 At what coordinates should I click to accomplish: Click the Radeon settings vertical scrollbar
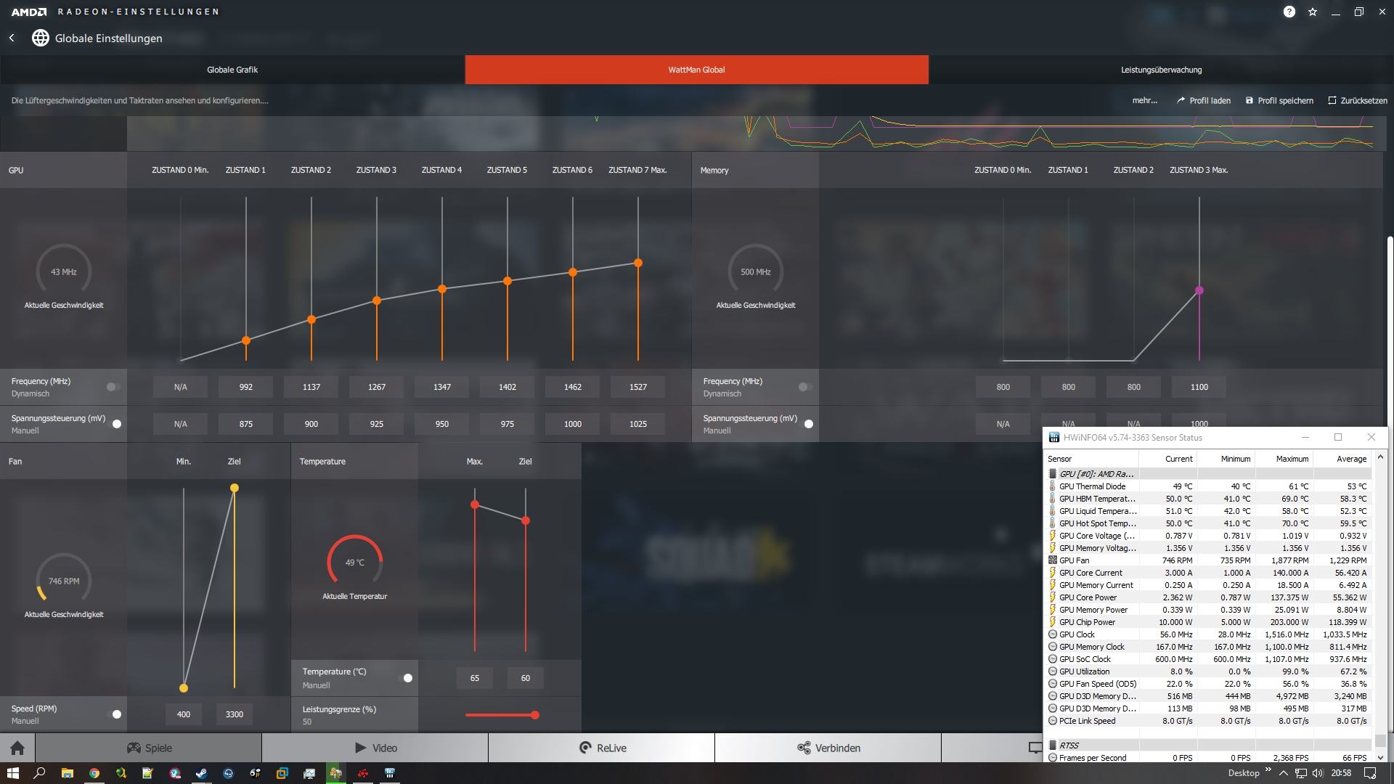1390,332
